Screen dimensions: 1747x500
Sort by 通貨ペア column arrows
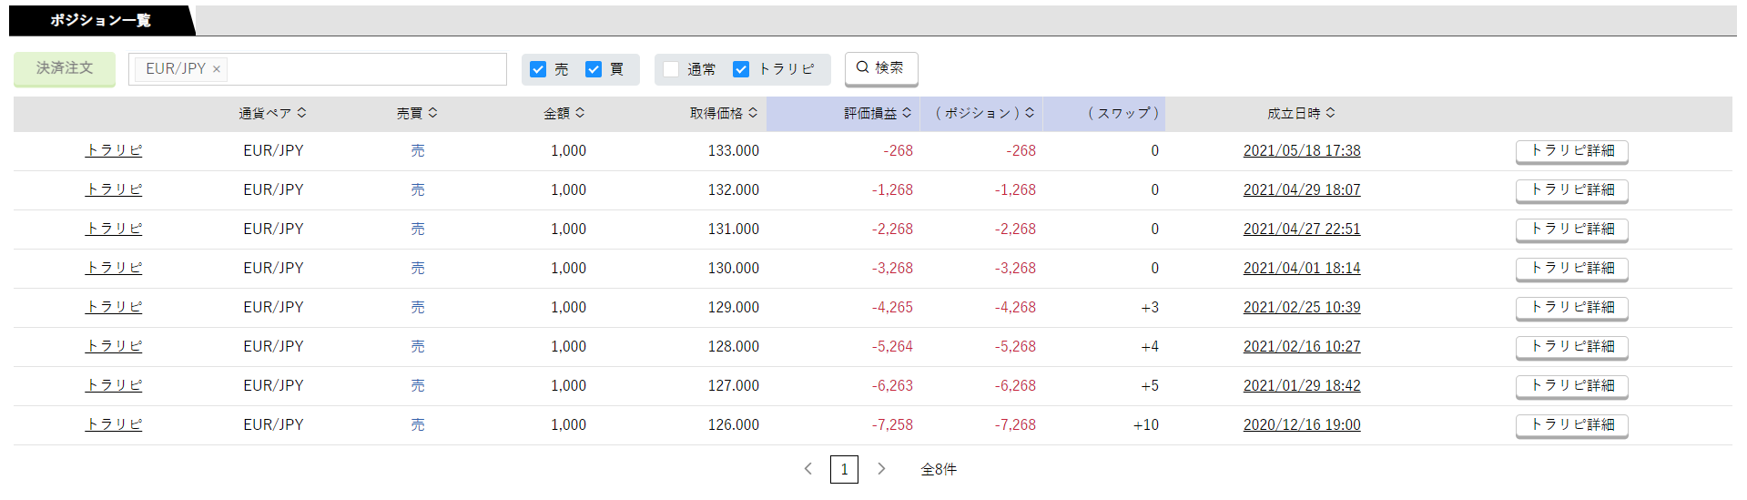301,113
